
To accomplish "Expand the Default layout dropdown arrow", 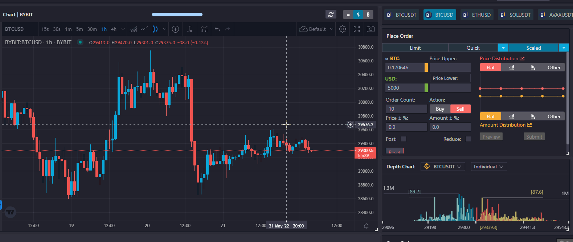I will point(332,29).
